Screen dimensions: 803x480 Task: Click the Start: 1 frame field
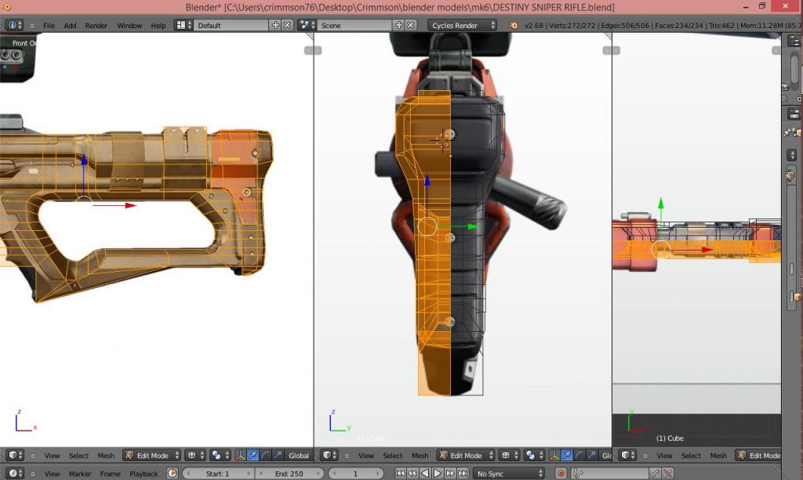(218, 474)
